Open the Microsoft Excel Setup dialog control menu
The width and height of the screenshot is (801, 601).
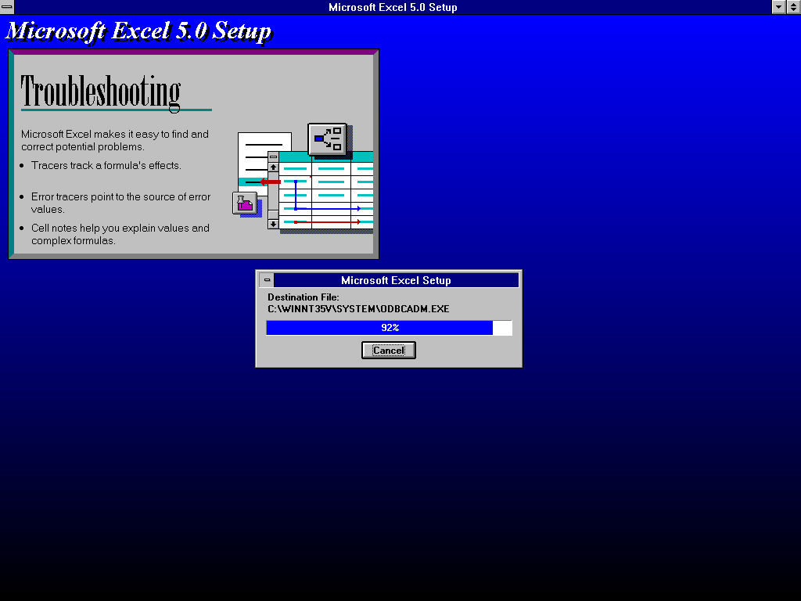coord(267,280)
